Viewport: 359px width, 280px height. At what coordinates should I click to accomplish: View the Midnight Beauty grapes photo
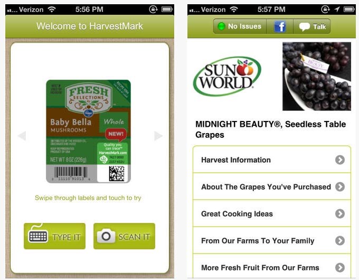click(317, 76)
